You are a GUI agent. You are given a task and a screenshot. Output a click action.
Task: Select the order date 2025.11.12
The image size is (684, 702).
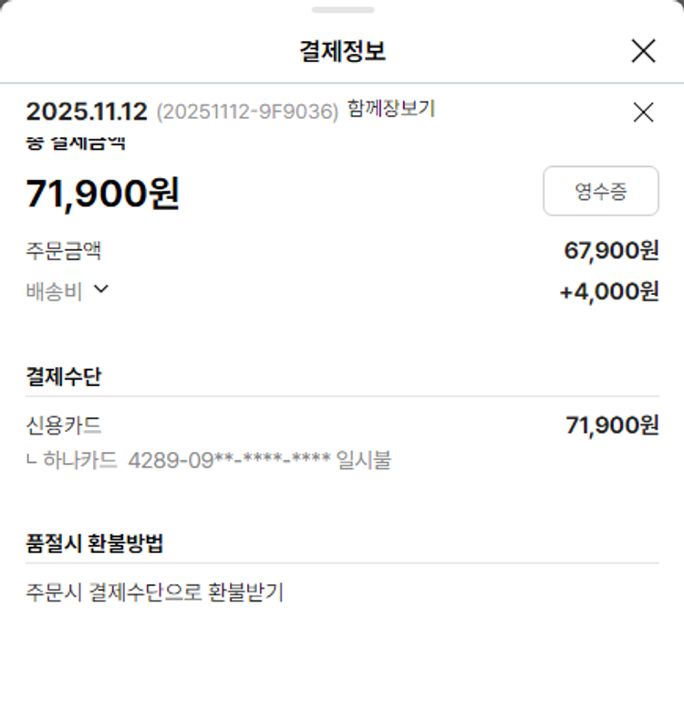pos(87,112)
